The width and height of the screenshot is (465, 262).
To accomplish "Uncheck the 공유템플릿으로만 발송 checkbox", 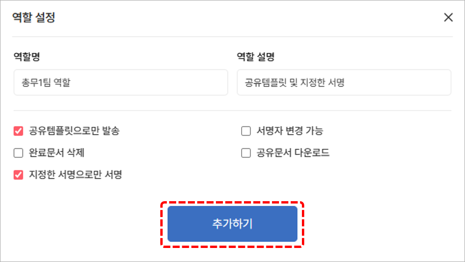I will pyautogui.click(x=19, y=131).
